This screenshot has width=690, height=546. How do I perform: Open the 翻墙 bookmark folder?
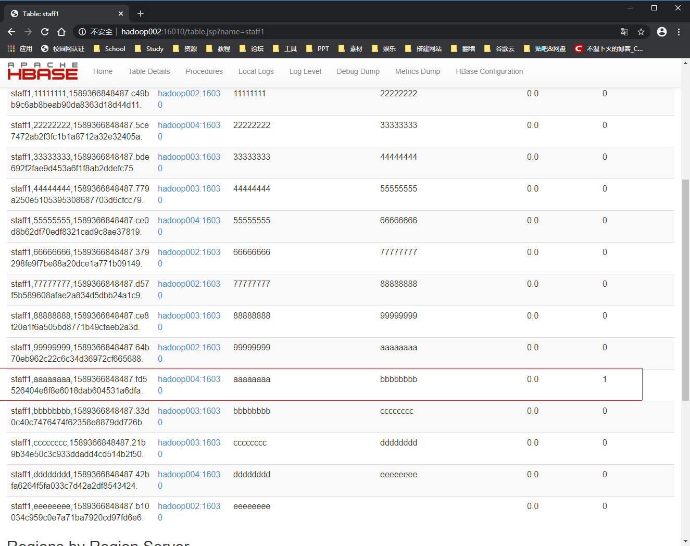[x=463, y=48]
